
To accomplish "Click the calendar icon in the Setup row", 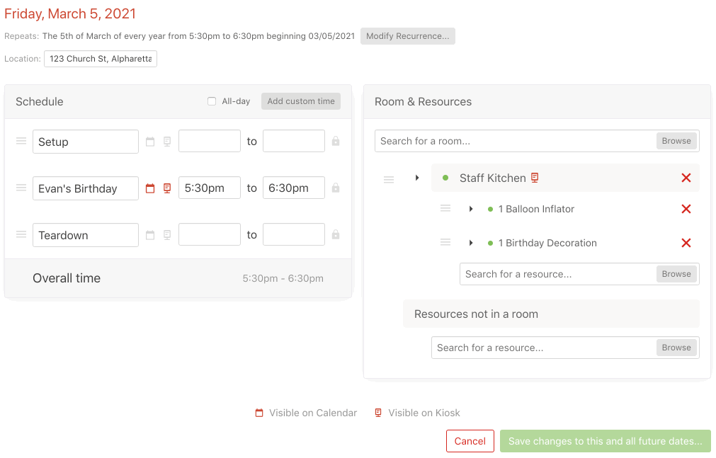I will click(x=150, y=142).
